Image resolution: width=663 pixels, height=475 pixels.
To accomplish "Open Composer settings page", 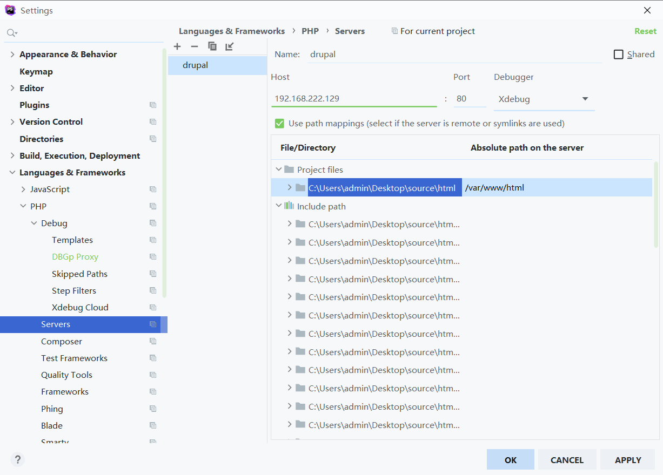I will click(62, 341).
